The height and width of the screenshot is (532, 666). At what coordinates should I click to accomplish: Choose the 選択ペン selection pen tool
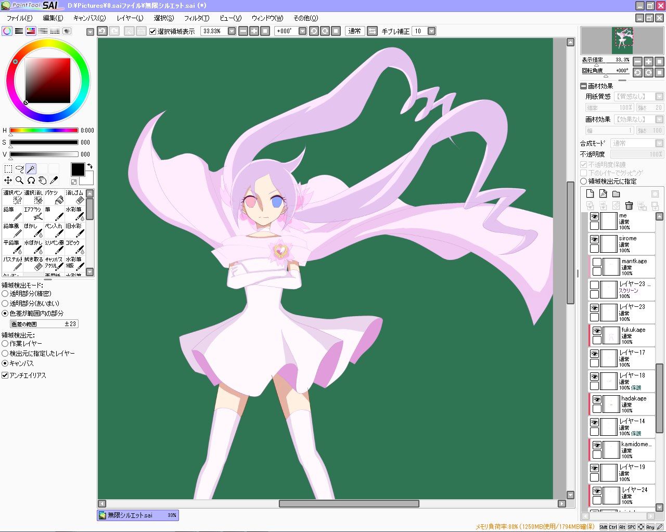point(12,197)
